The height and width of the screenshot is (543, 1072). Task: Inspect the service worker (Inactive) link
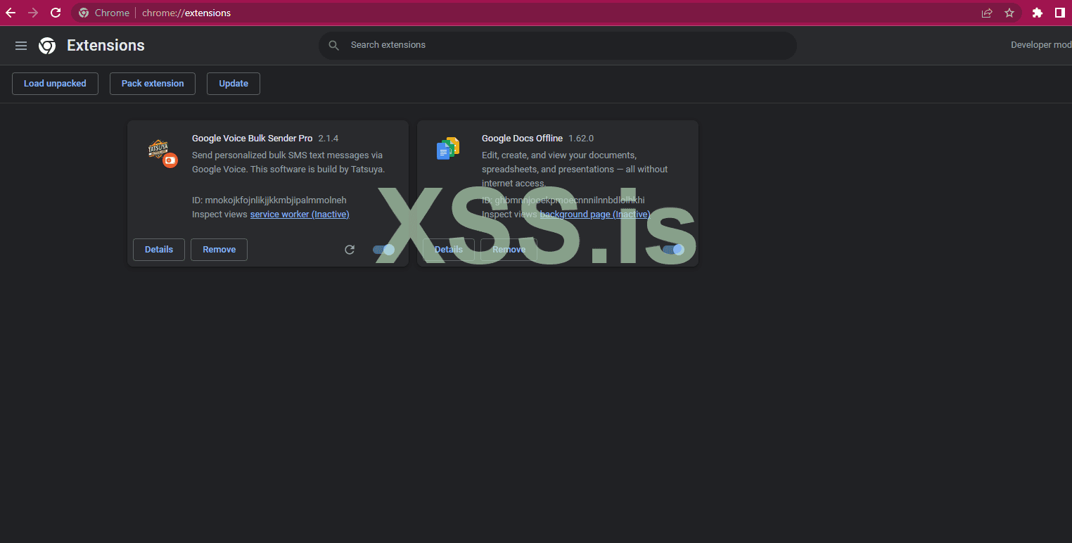(x=300, y=214)
